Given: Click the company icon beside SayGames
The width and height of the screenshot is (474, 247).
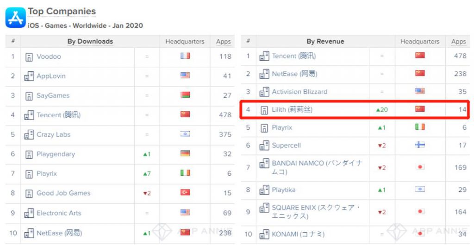Looking at the screenshot, I should click(29, 96).
